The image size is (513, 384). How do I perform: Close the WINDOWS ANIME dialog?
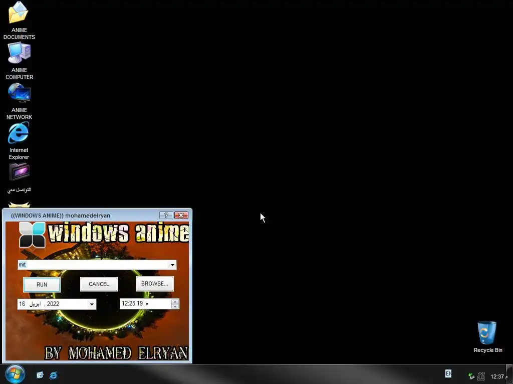click(181, 215)
